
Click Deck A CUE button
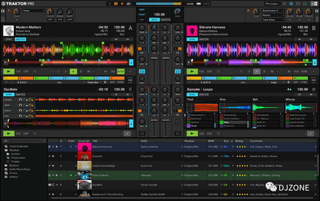tap(18, 71)
